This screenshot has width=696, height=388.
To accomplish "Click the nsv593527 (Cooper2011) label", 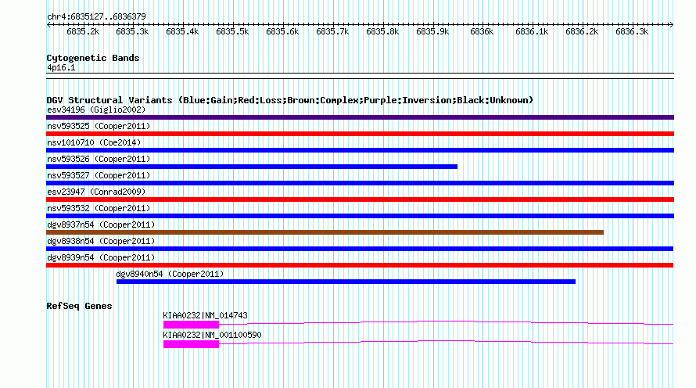I will click(x=99, y=175).
